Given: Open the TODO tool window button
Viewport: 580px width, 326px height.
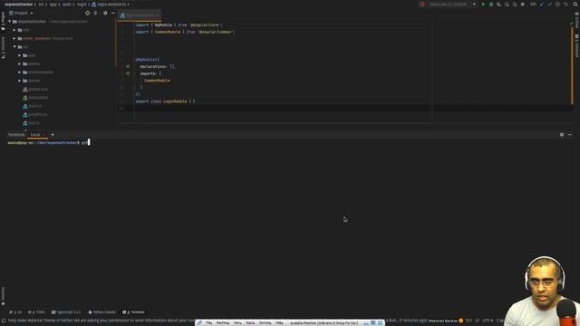Looking at the screenshot, I should click(x=36, y=312).
